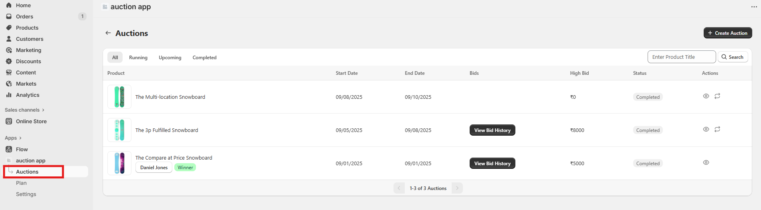Click the eye icon for Multi-location Snowboard
The image size is (761, 210).
pos(706,96)
